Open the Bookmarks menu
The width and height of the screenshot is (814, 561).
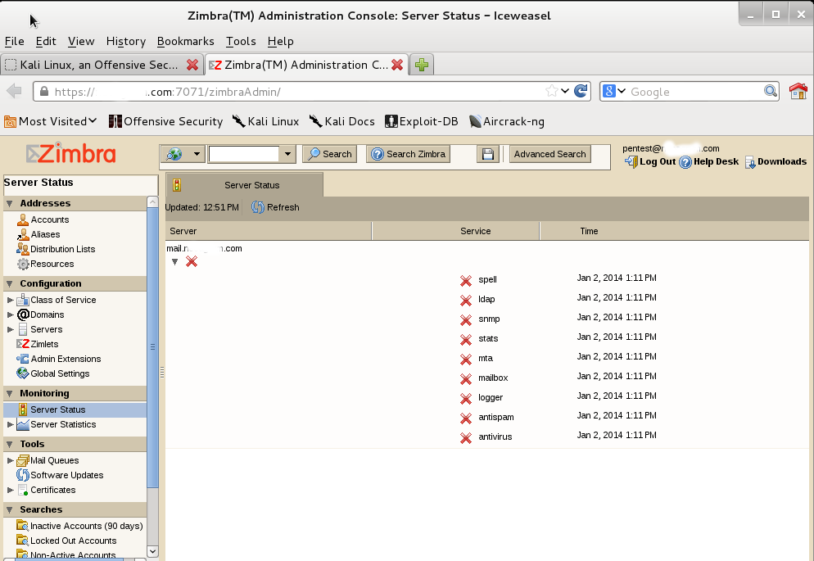[x=185, y=41]
